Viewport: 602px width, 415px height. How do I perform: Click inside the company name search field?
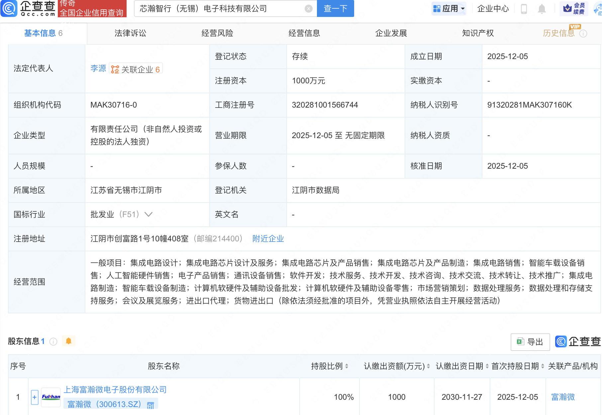click(x=216, y=9)
